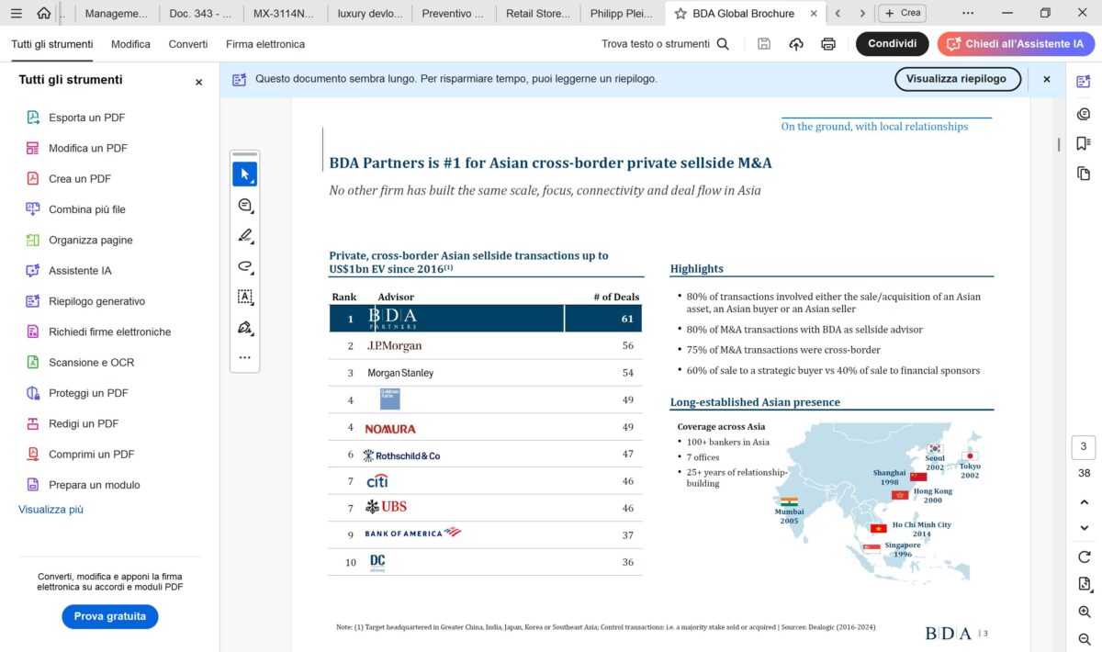Screen dimensions: 1102x652
Task: Click the Visualizza riepilogo button
Action: point(957,79)
